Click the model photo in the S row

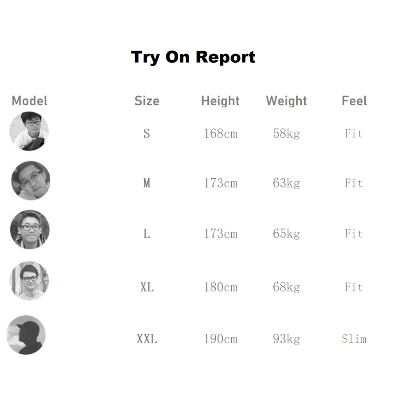29,131
